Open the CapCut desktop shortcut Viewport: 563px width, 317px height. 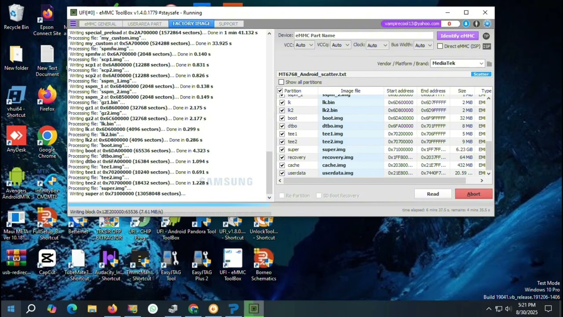(x=47, y=262)
